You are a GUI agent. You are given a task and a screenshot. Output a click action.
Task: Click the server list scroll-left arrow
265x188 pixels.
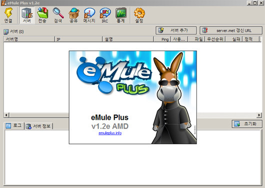[x=6, y=115]
